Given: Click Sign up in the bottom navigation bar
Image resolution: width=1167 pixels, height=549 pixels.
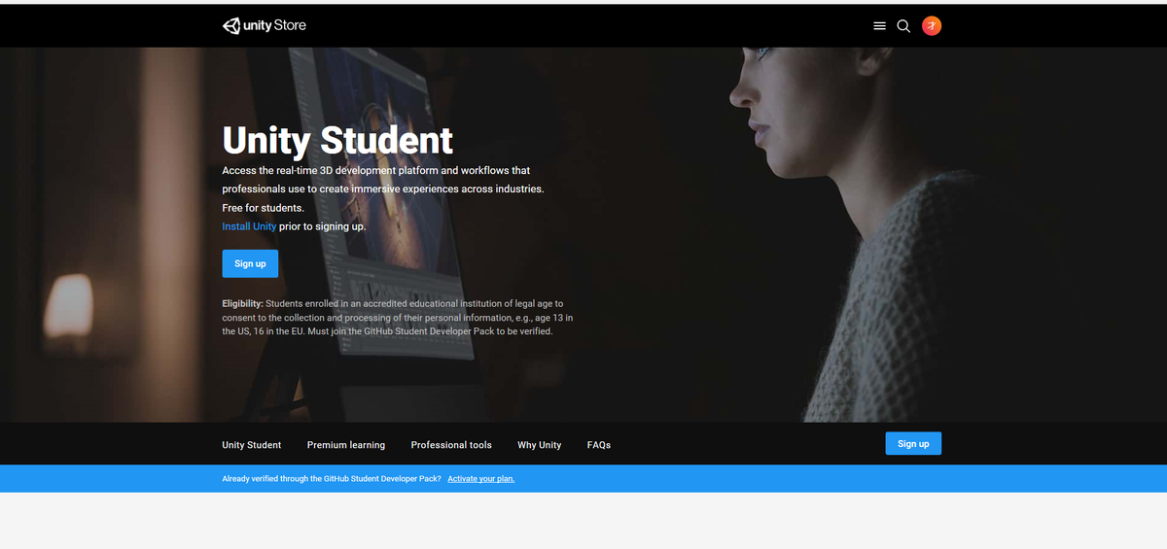Looking at the screenshot, I should click(913, 444).
